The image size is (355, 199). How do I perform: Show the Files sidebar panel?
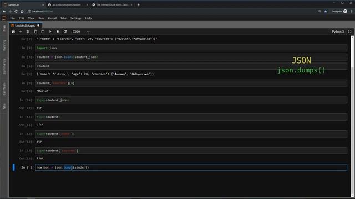point(4,28)
